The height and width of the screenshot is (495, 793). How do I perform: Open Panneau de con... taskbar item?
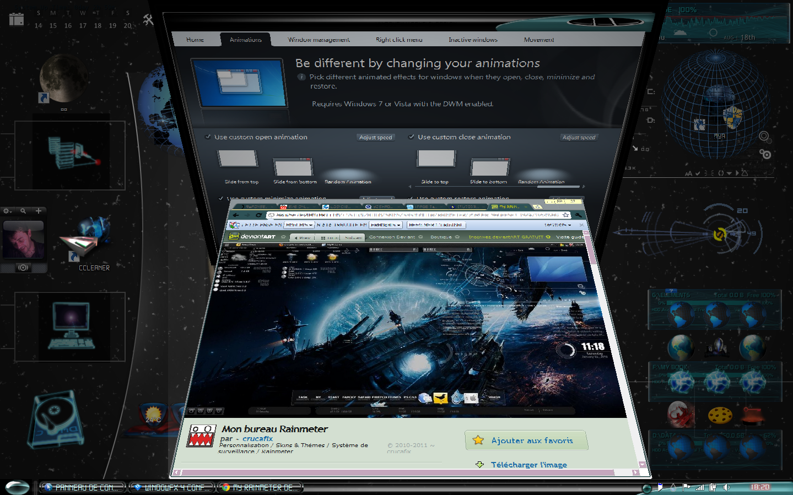point(83,487)
